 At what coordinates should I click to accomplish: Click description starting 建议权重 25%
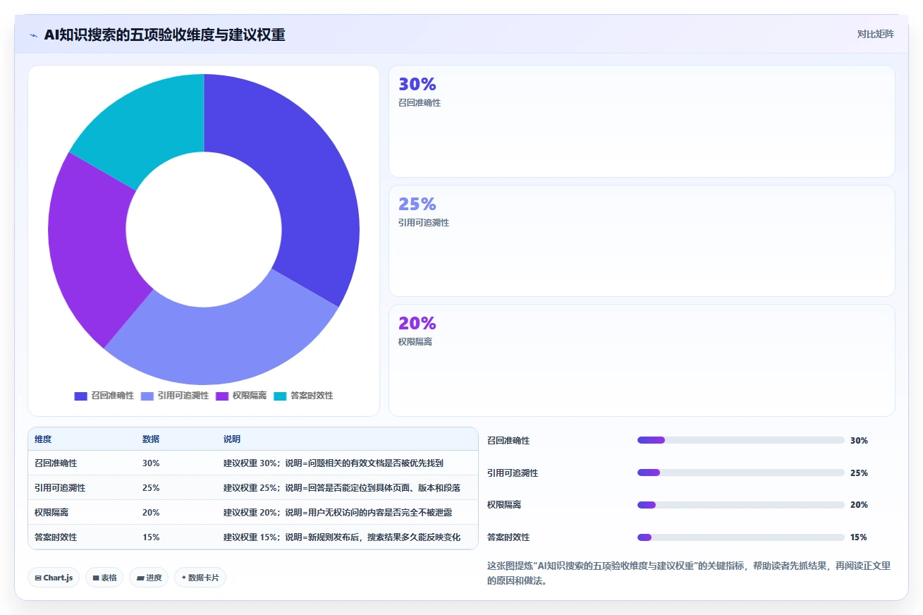coord(342,487)
